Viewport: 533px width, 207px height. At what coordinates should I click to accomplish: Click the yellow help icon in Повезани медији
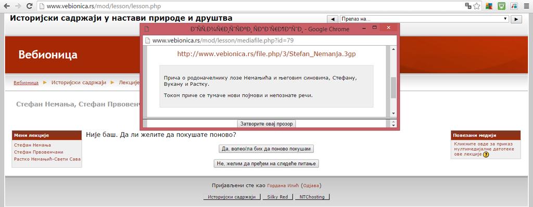(486, 154)
